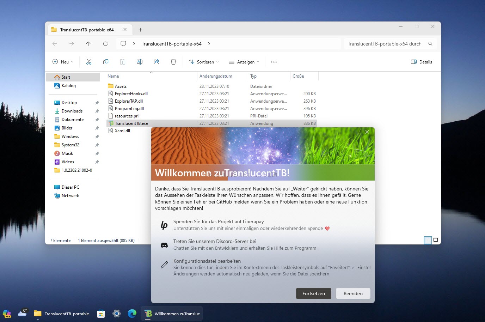Viewport: 485px width, 322px height.
Task: Open the Neu dropdown menu
Action: click(63, 62)
